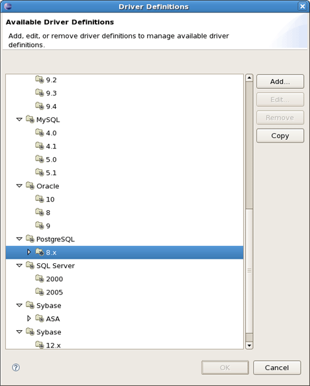The height and width of the screenshot is (386, 310).
Task: Expand the 8.x PostgreSQL node
Action: pos(28,252)
